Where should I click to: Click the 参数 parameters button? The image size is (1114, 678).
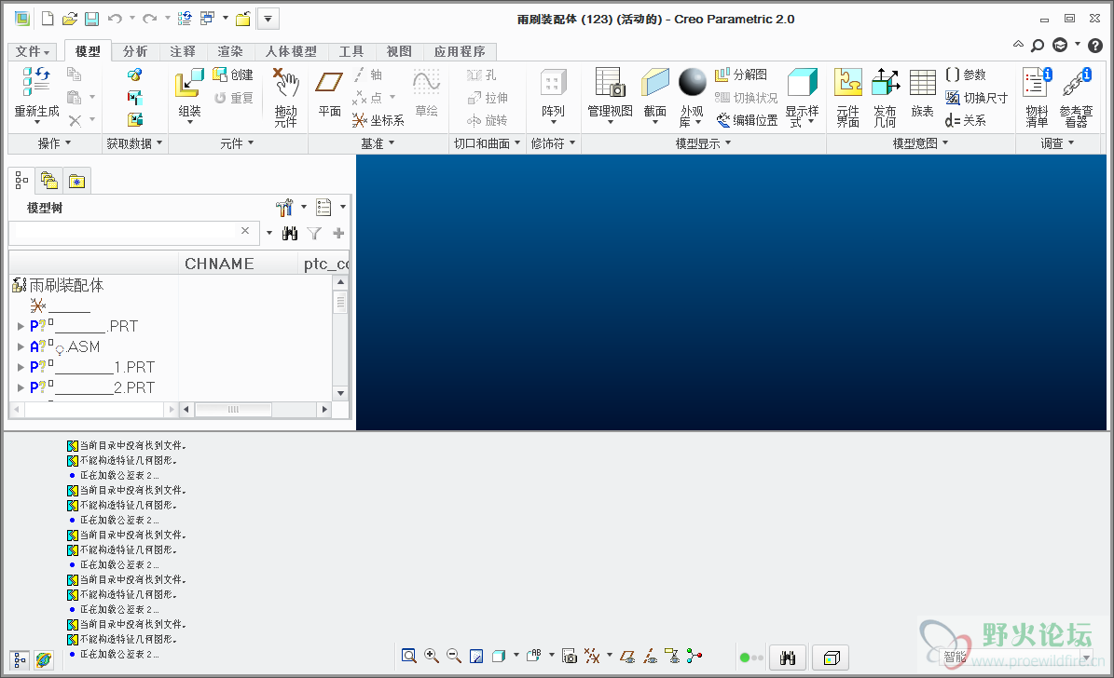click(966, 75)
